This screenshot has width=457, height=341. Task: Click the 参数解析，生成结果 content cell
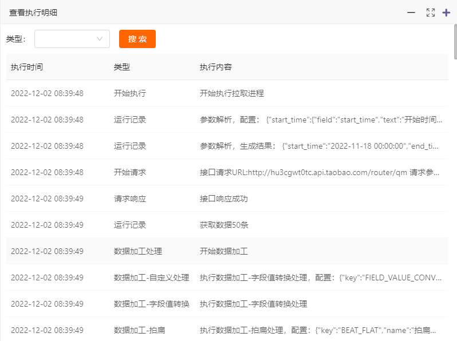(321, 146)
